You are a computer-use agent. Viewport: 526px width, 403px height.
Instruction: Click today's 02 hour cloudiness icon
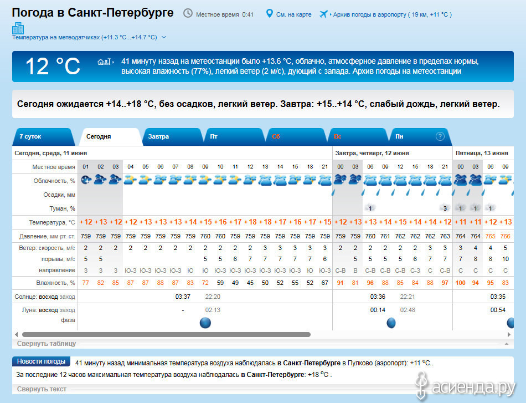(x=101, y=180)
